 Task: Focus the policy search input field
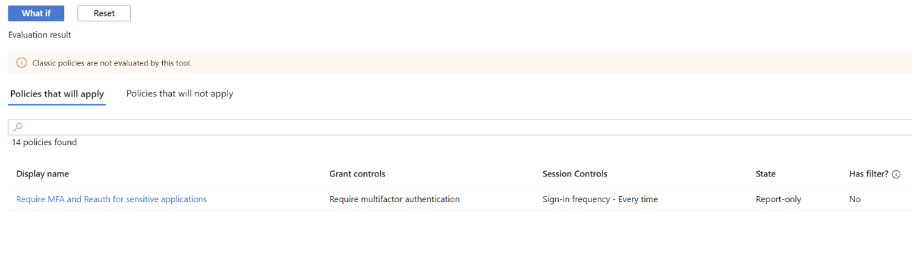460,127
